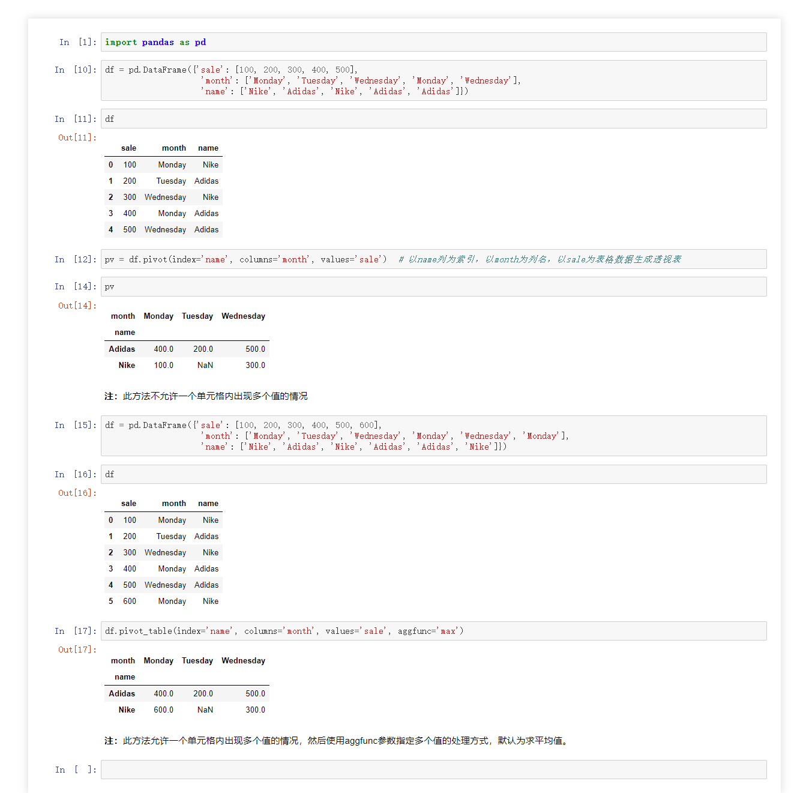Click the 'Nike' row index in Out[17]

(x=127, y=710)
